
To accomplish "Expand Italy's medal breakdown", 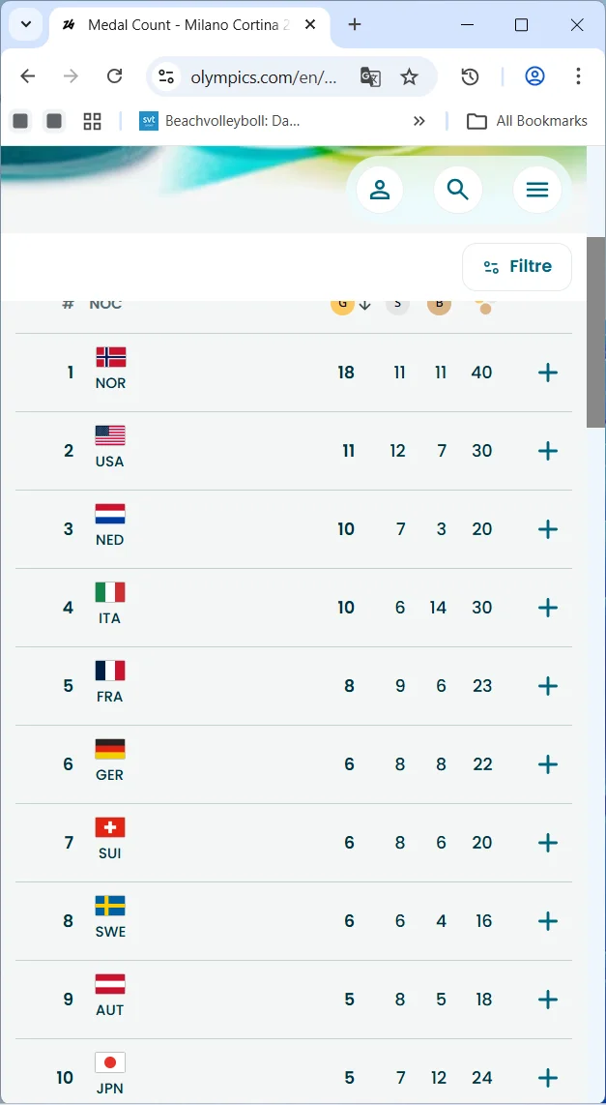I will [548, 608].
